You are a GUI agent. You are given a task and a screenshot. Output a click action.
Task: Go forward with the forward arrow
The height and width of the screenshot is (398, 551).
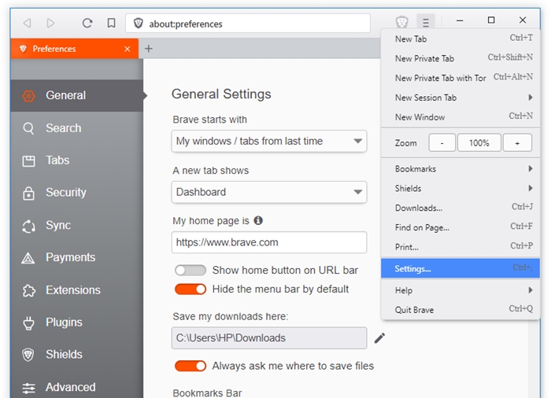tap(50, 23)
